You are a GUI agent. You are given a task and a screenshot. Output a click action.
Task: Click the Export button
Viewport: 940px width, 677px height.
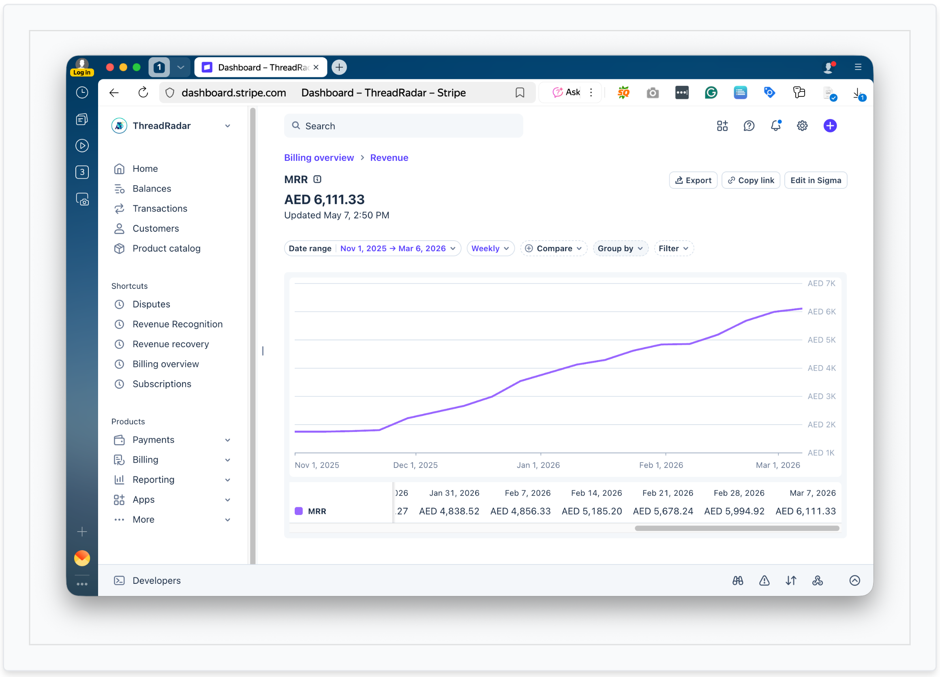[x=693, y=180]
